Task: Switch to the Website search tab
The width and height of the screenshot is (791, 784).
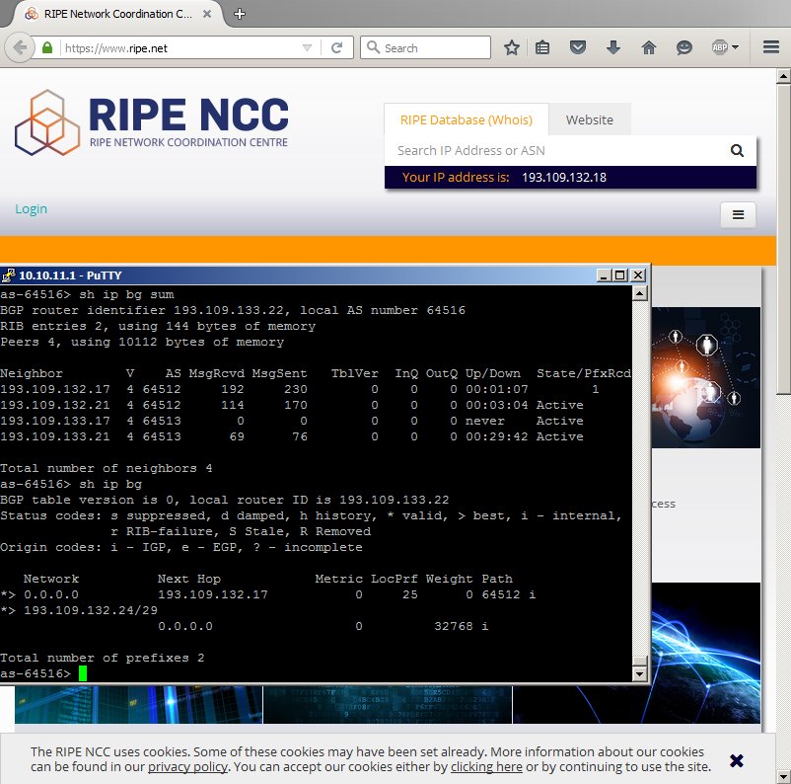Action: pyautogui.click(x=589, y=119)
